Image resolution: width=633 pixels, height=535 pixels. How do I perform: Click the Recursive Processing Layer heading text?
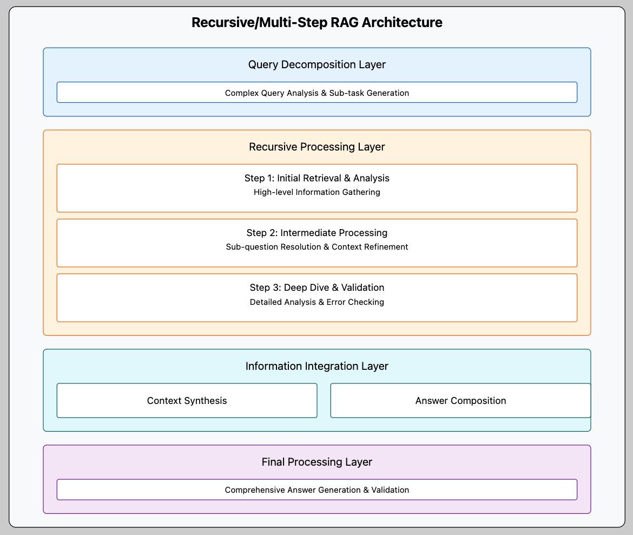317,147
